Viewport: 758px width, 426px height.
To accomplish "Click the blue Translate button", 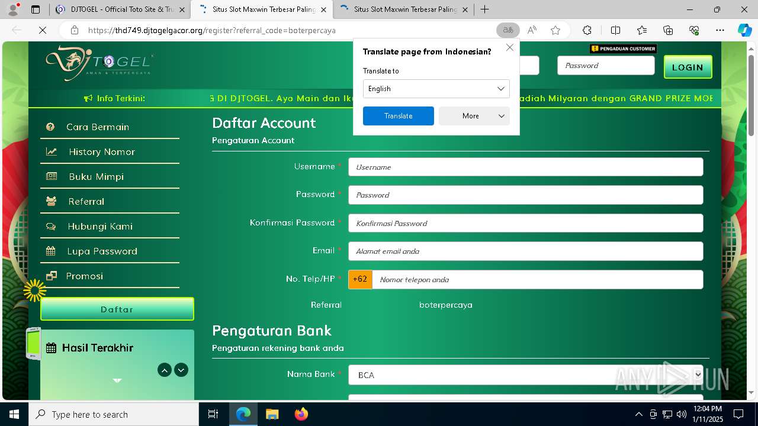I will pos(399,116).
